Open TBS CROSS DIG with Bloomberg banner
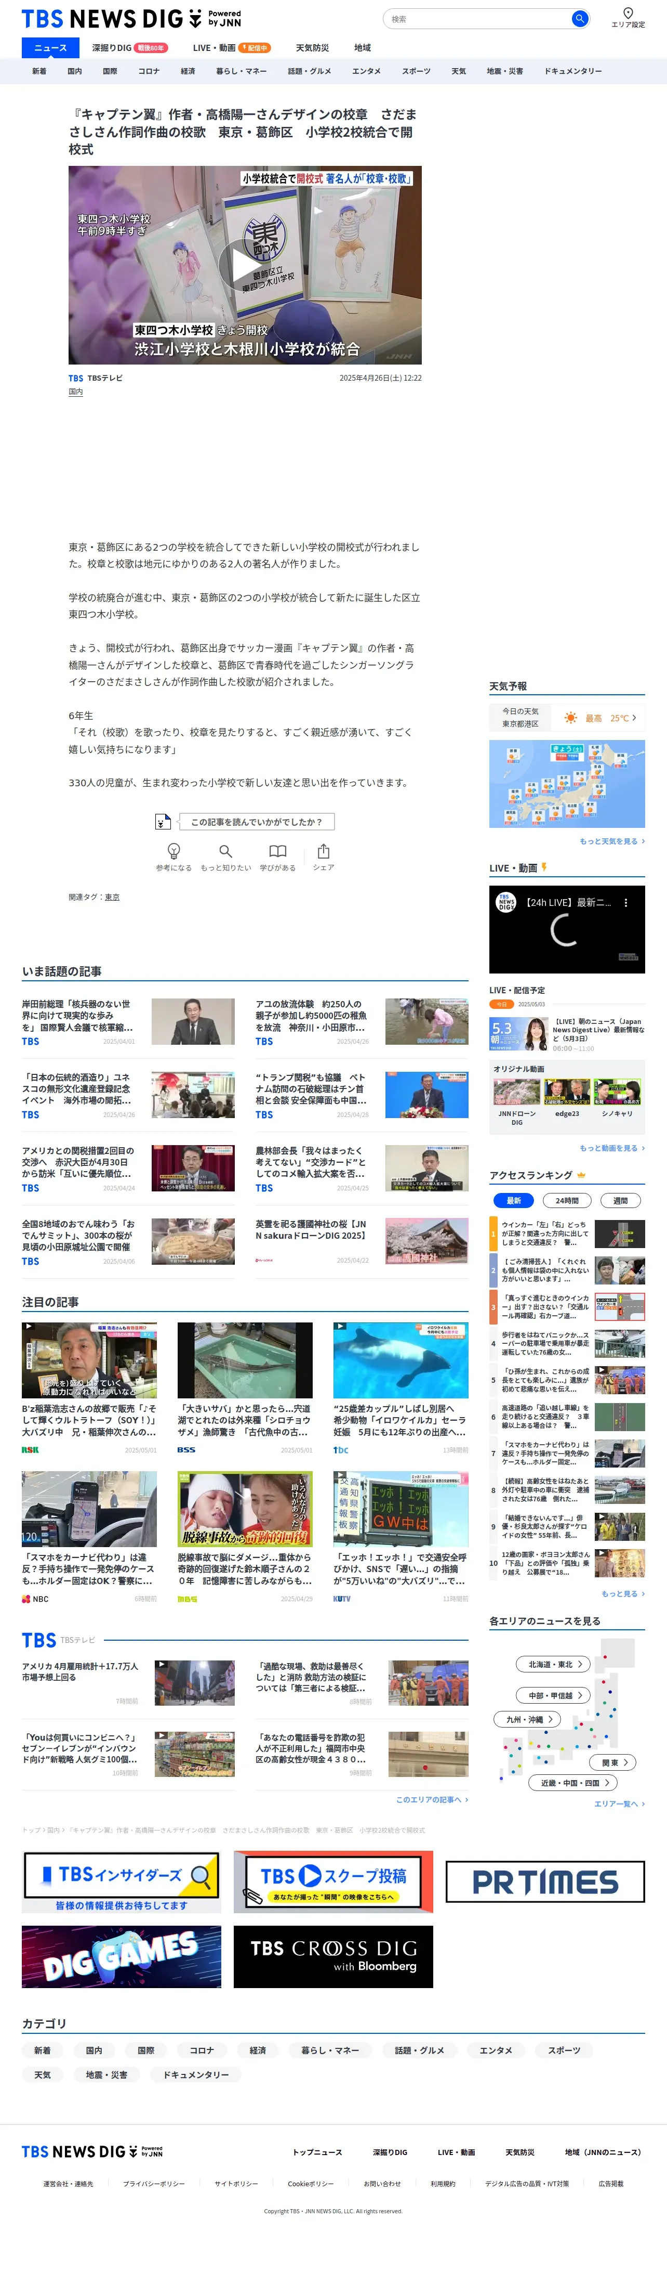The image size is (667, 2284). click(333, 1957)
